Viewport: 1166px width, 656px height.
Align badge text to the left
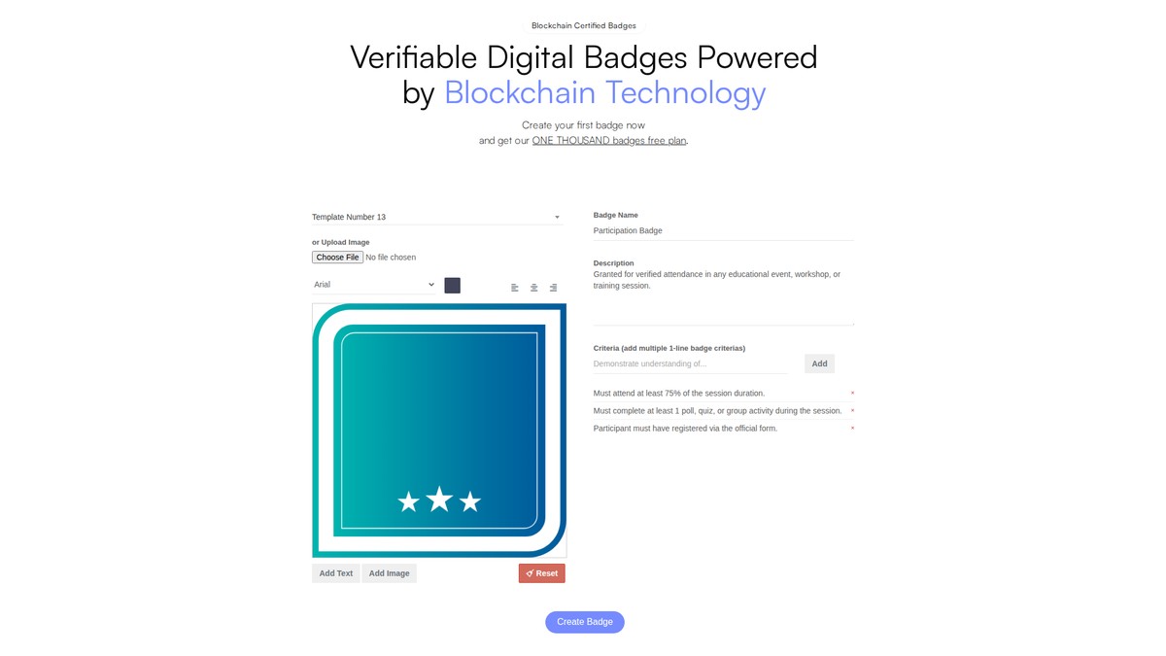[515, 288]
